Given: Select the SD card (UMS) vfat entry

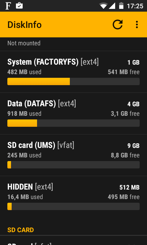Looking at the screenshot, I should point(73,155).
